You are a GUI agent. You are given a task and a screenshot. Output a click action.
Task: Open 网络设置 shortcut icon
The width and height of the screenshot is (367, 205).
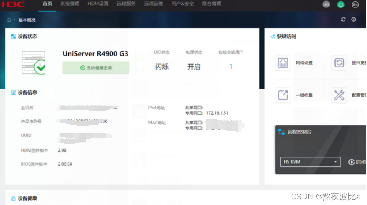(x=283, y=63)
